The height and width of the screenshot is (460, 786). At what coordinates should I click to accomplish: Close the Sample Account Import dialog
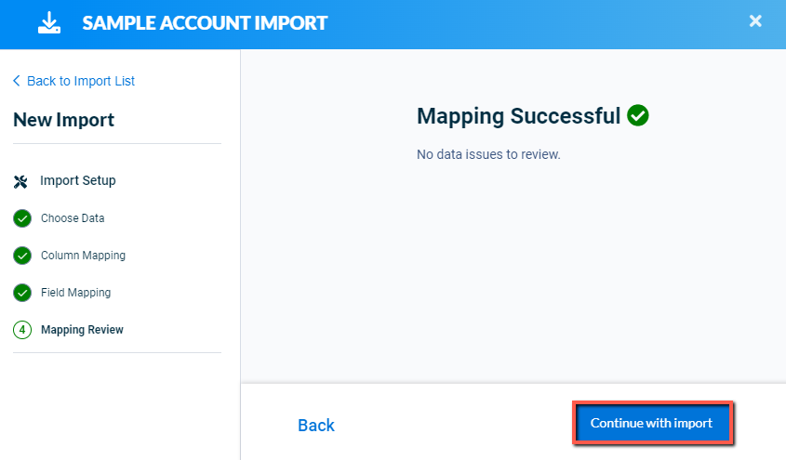click(755, 21)
